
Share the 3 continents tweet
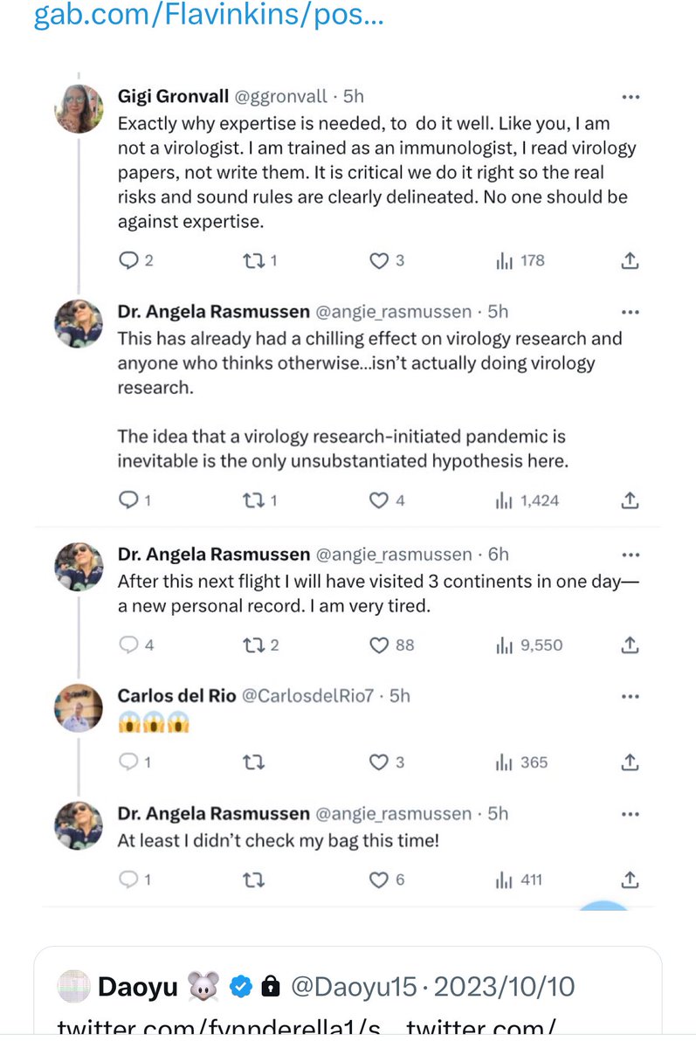(631, 645)
